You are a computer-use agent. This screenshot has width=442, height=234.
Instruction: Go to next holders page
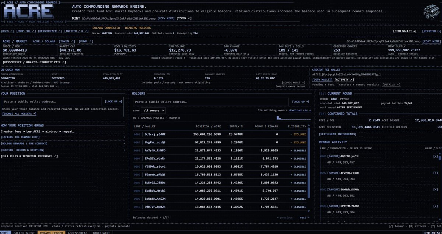point(305,217)
